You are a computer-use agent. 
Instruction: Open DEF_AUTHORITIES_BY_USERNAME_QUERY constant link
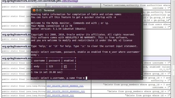69,7
